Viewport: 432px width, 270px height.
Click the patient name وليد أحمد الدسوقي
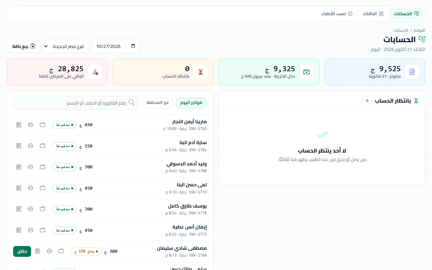tap(187, 164)
